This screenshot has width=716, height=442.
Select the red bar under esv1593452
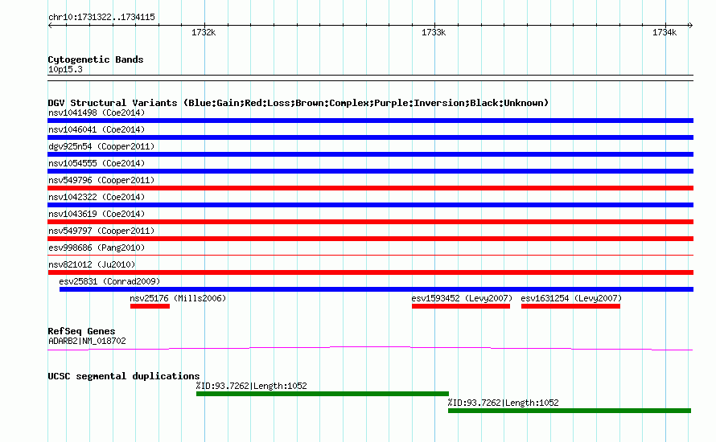click(x=461, y=306)
